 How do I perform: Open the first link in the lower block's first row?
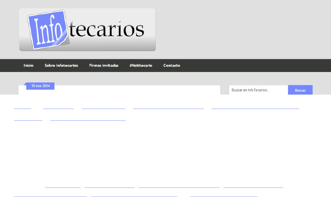(63, 187)
